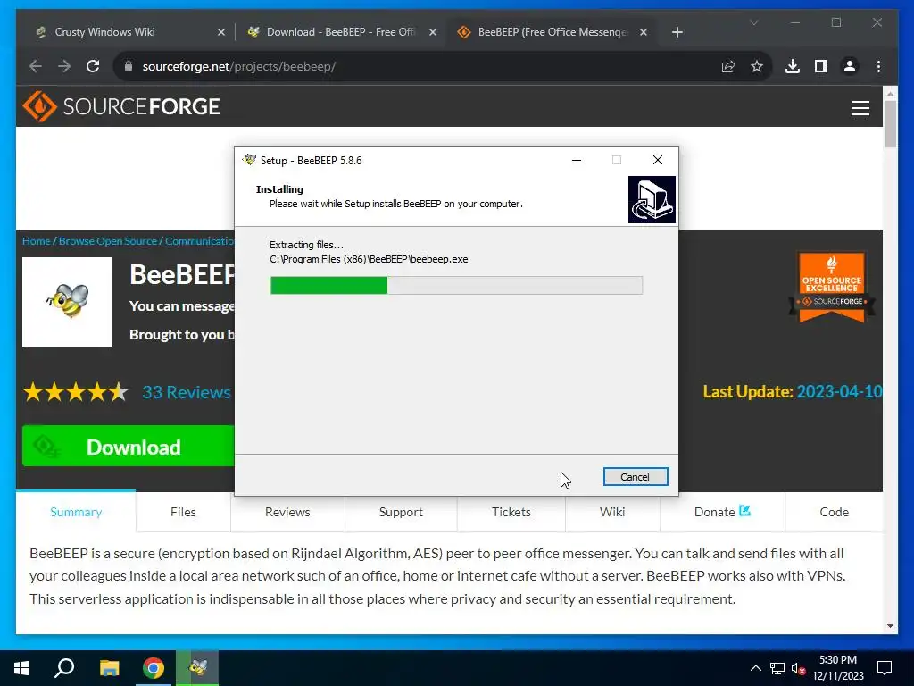Bookmark this page with star icon
This screenshot has width=914, height=686.
(757, 66)
